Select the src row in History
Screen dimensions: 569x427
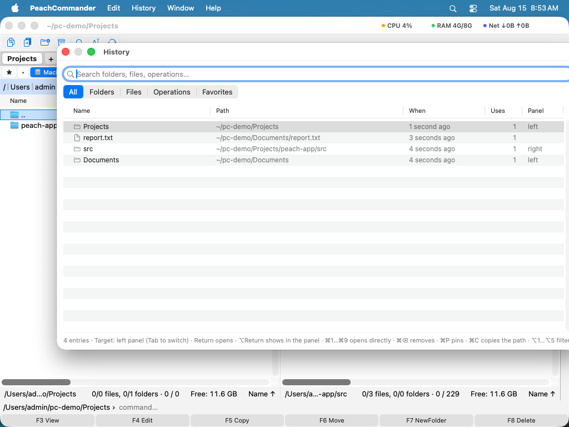(x=313, y=149)
